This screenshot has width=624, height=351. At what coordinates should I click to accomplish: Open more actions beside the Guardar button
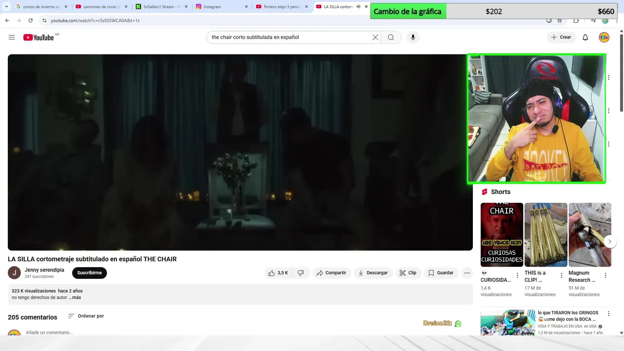coord(467,273)
